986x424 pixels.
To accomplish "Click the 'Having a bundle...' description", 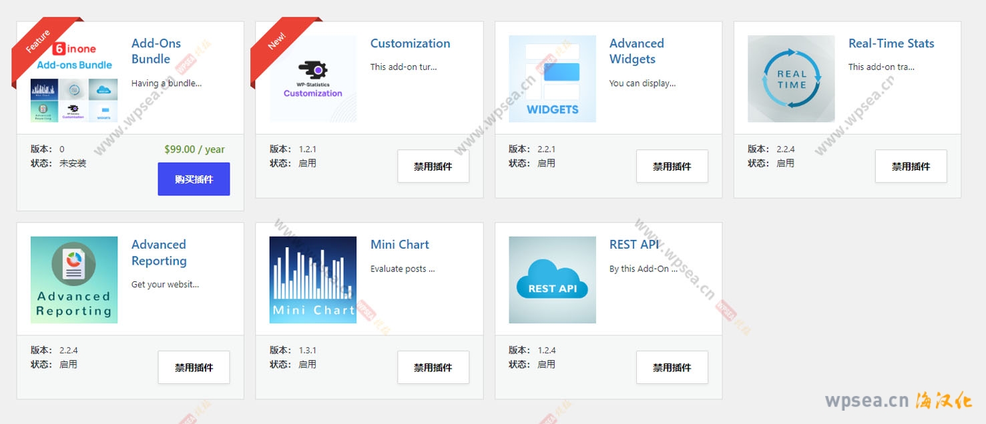I will pyautogui.click(x=166, y=83).
